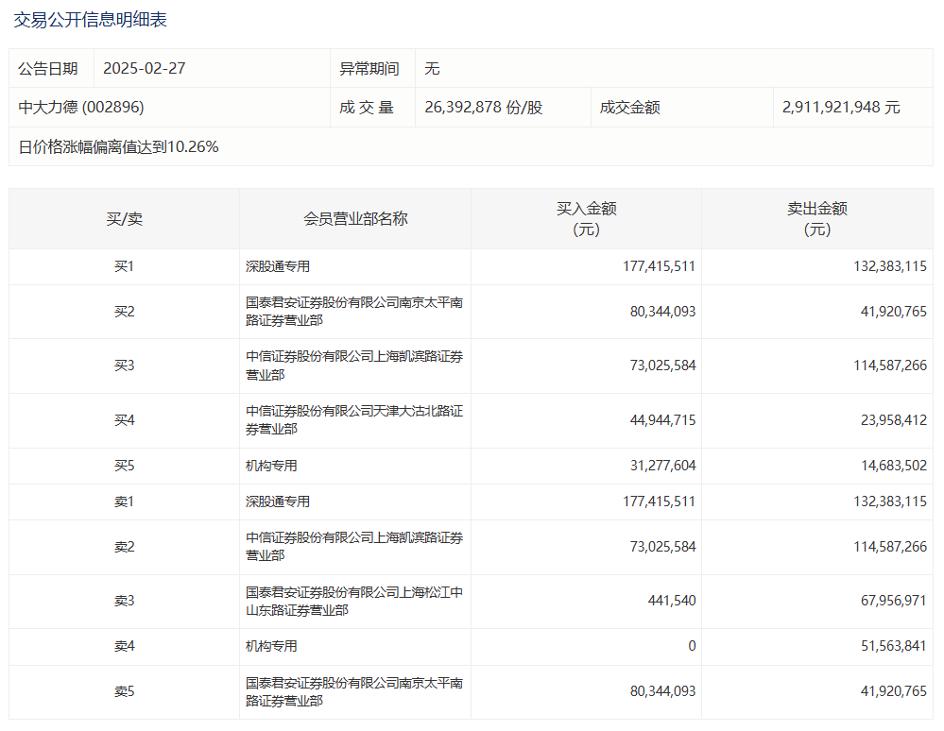Click the turnover amount 2,911,921,948 元
The width and height of the screenshot is (944, 731).
coord(841,108)
